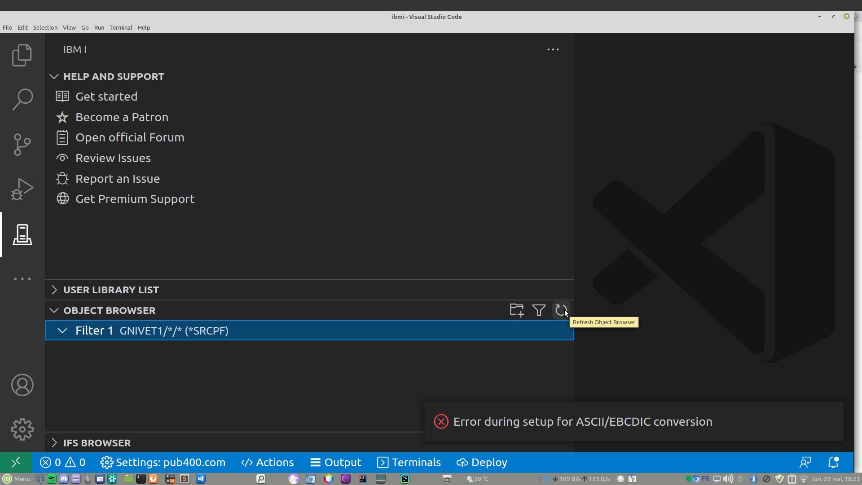Open Run and Debug panel

click(x=22, y=189)
